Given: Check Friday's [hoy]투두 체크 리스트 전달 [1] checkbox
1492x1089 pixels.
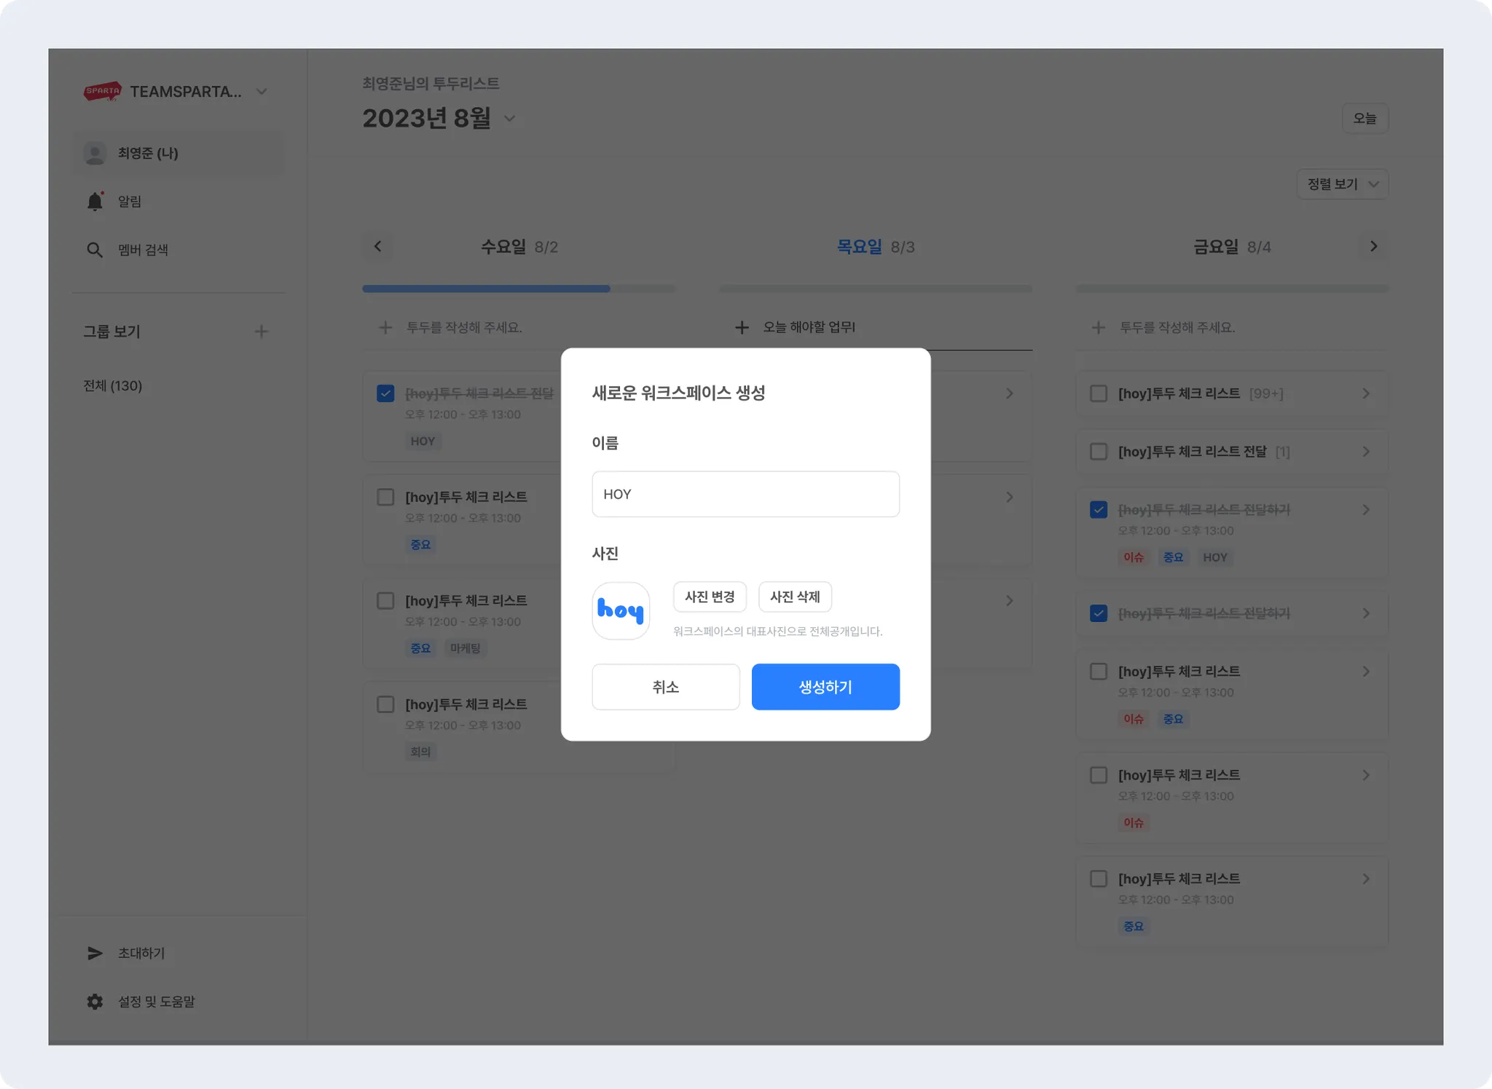Looking at the screenshot, I should tap(1098, 452).
